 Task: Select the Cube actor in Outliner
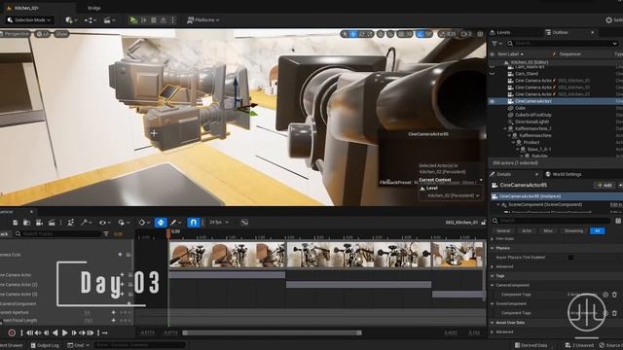pos(520,108)
